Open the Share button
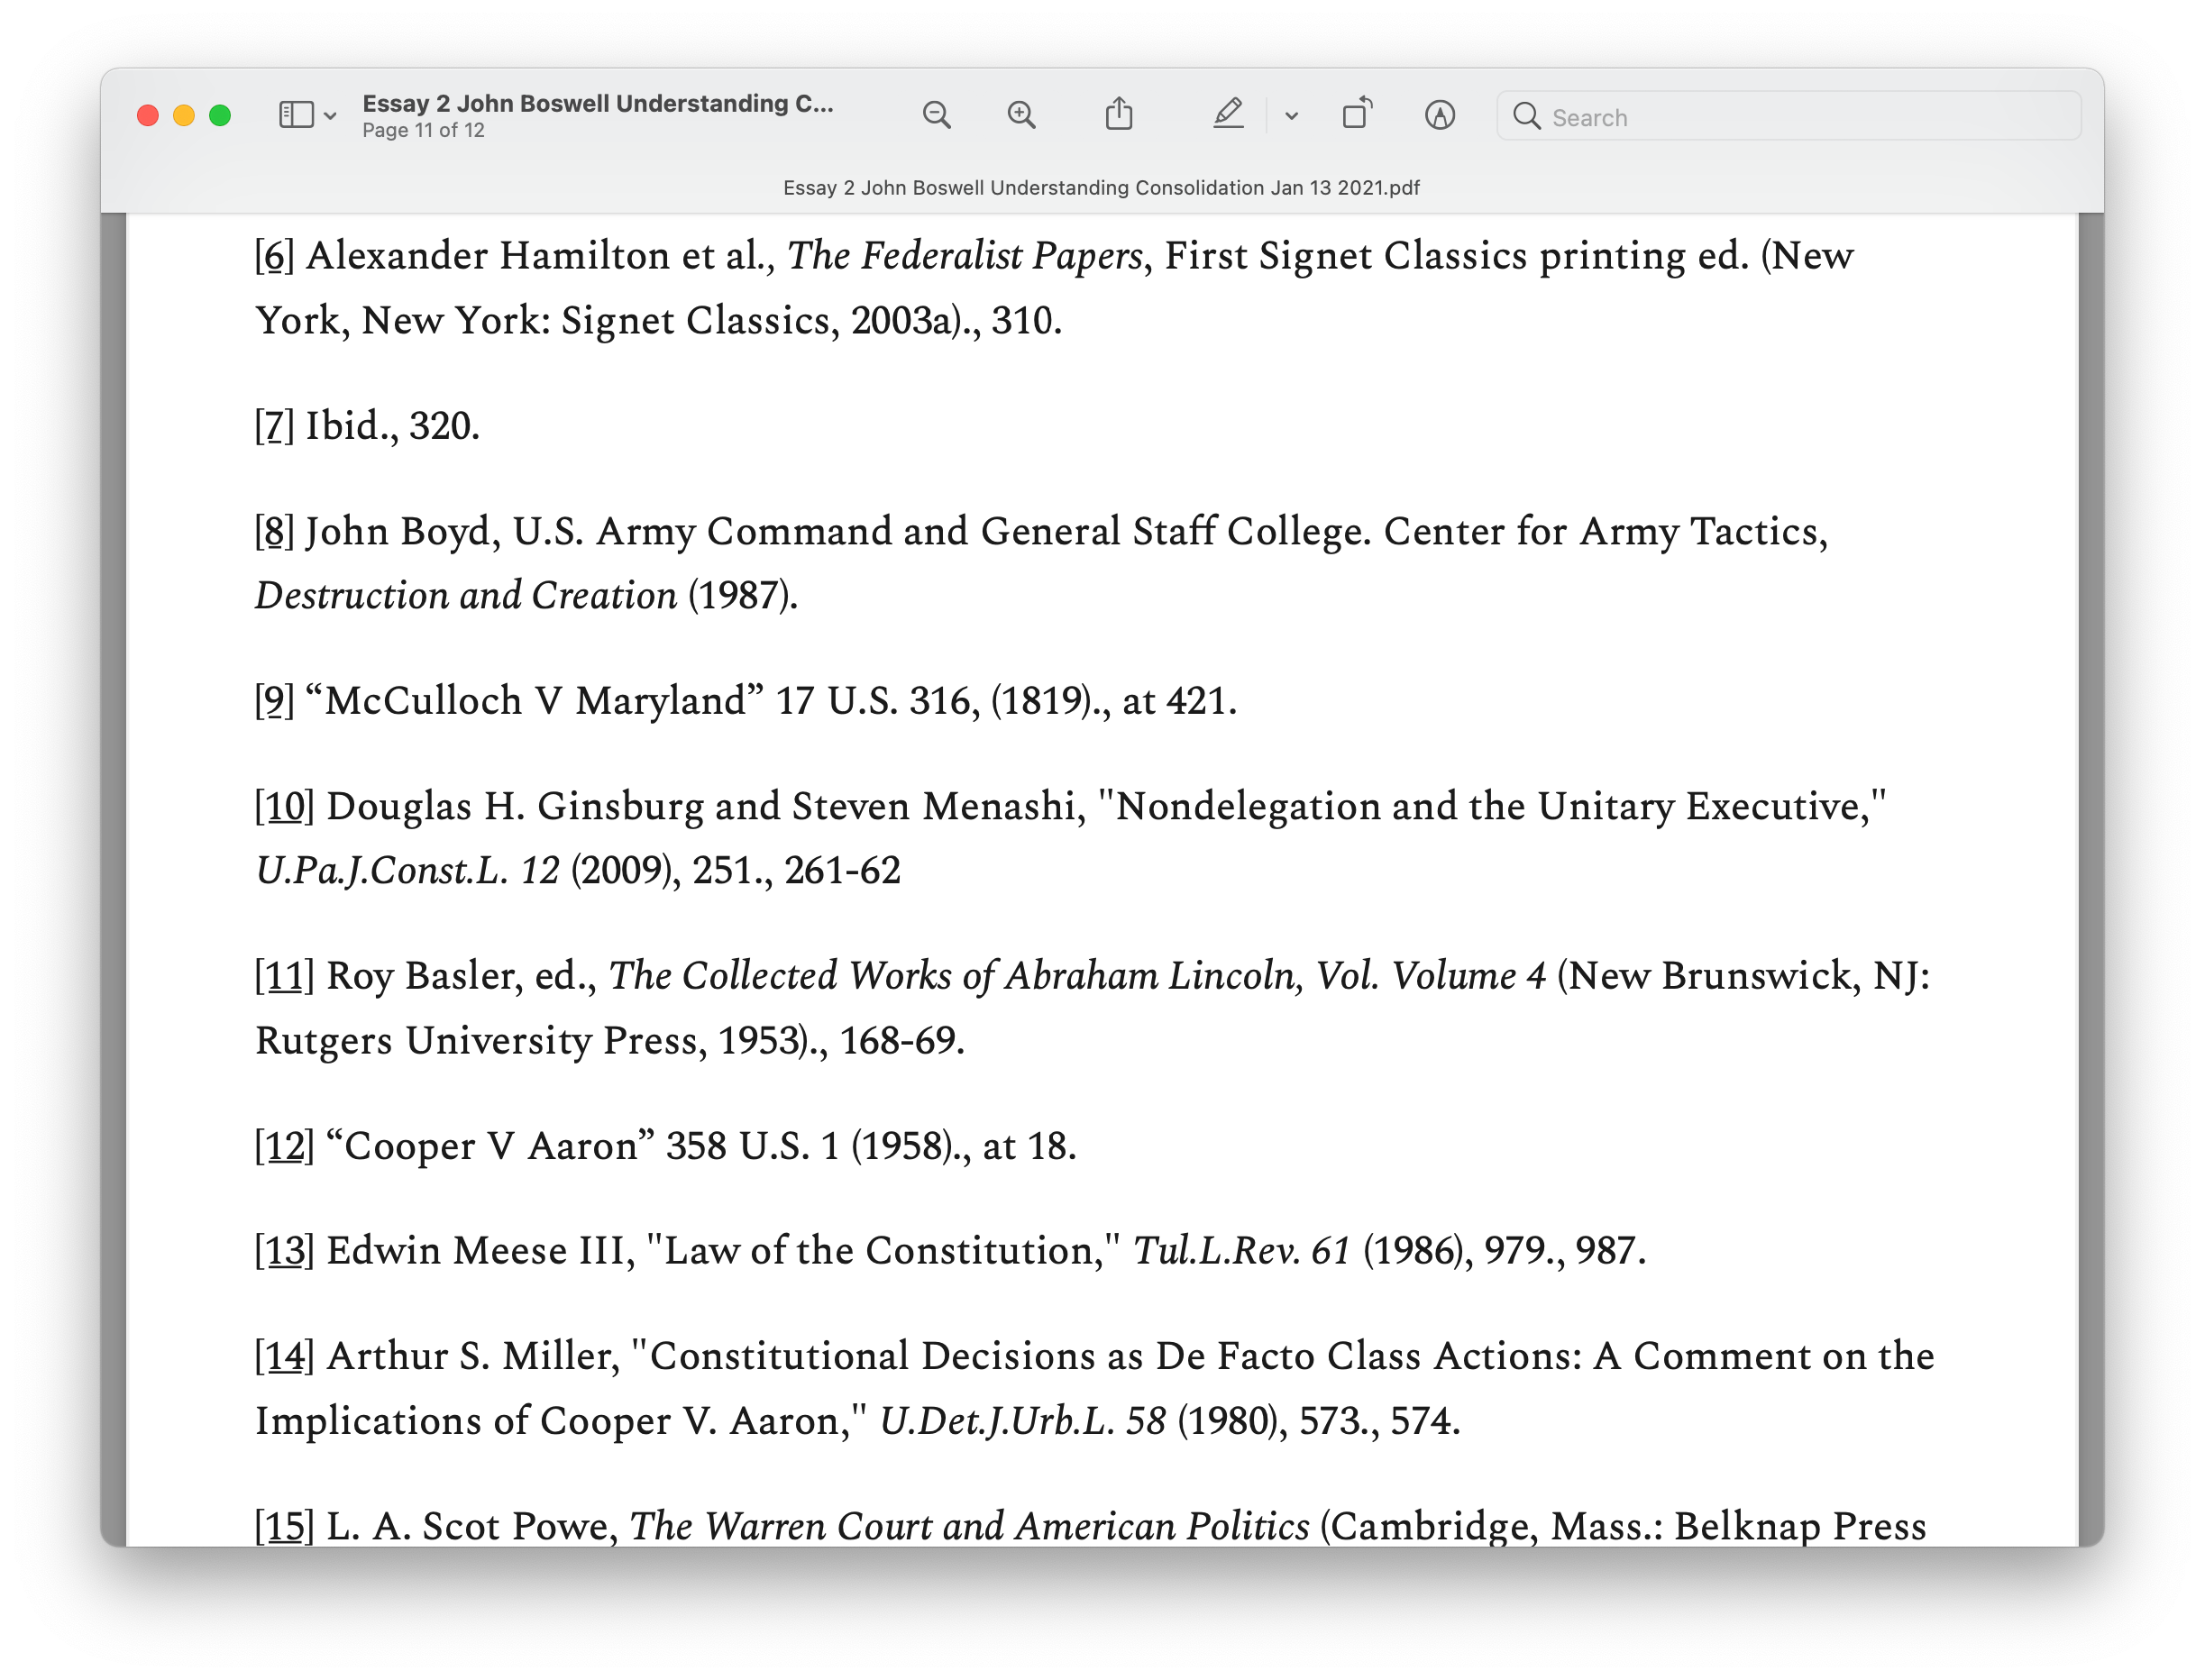The image size is (2205, 1680). point(1119,114)
